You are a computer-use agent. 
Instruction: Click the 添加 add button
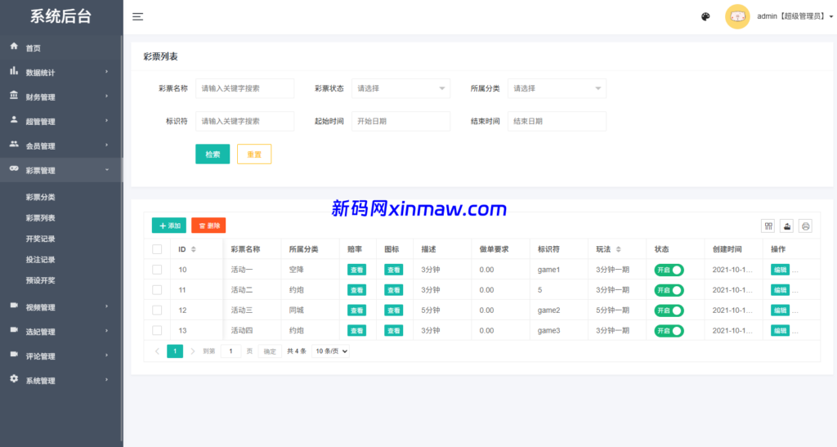(x=169, y=226)
